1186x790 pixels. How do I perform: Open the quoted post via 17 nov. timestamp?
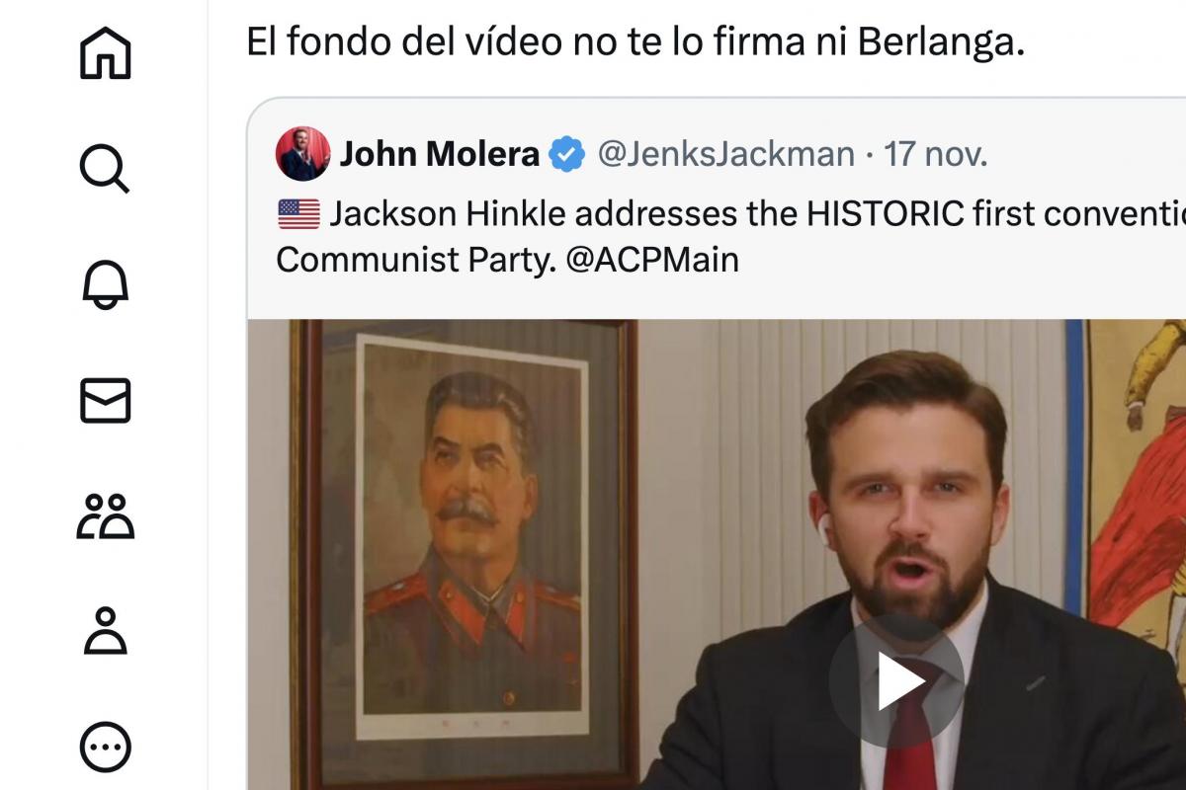point(935,154)
